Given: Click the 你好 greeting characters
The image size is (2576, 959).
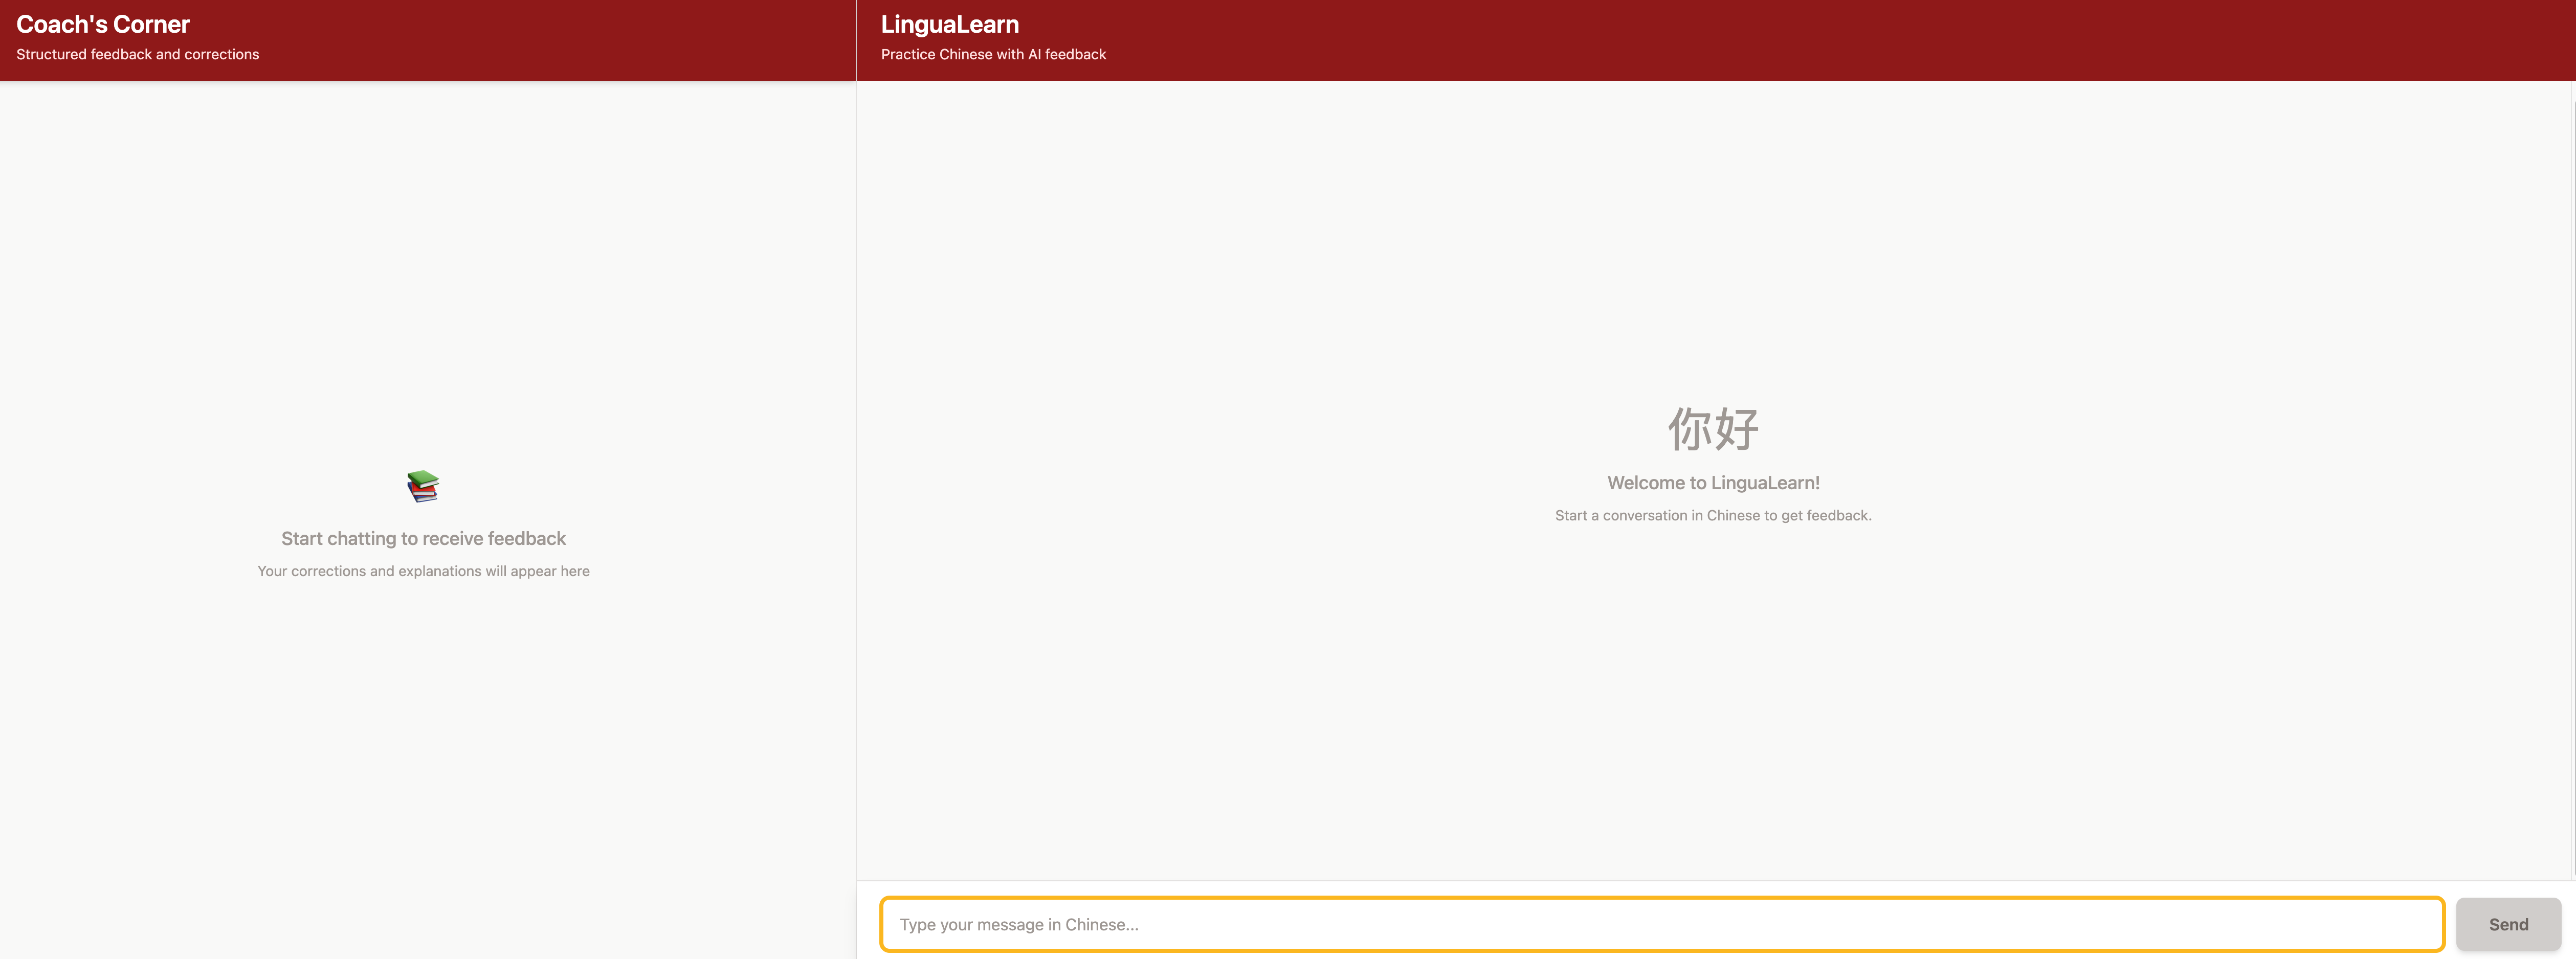Looking at the screenshot, I should pyautogui.click(x=1713, y=428).
